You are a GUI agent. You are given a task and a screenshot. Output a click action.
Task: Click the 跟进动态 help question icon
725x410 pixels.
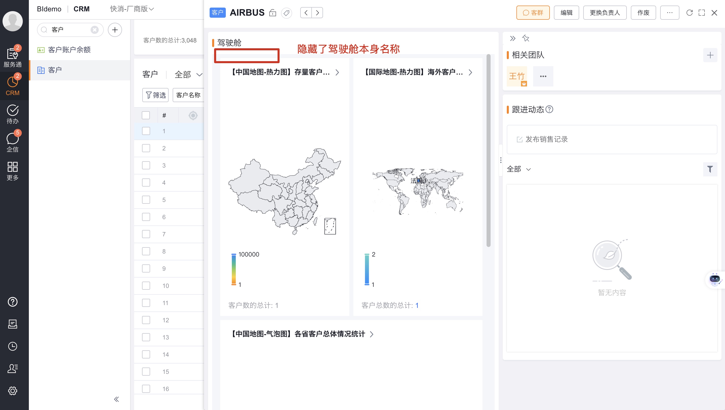pyautogui.click(x=549, y=109)
